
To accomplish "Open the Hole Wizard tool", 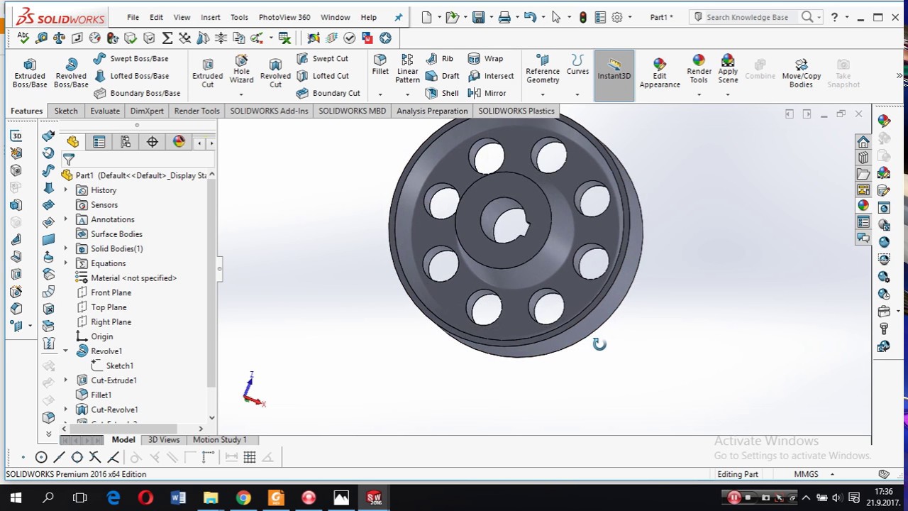I will pyautogui.click(x=241, y=70).
